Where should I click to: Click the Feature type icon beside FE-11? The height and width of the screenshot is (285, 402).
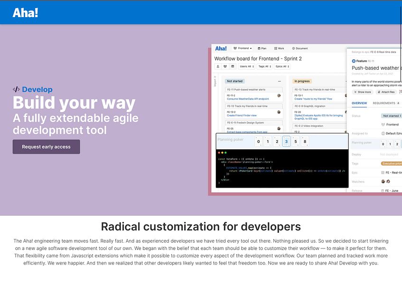click(354, 61)
